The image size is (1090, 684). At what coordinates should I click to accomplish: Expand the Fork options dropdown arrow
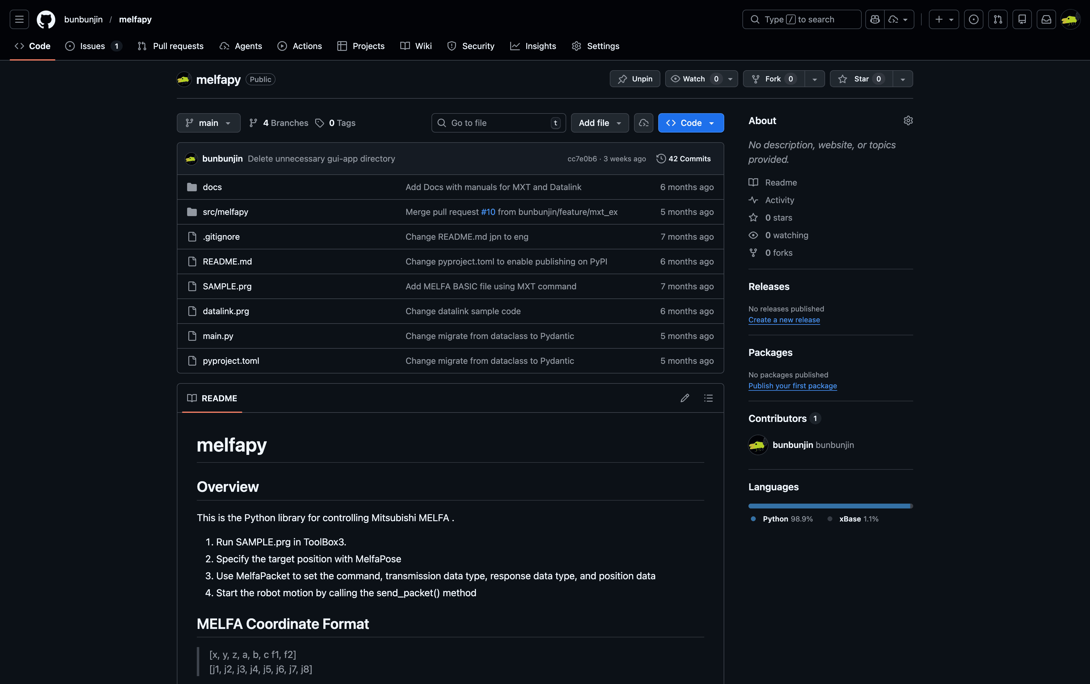(x=814, y=79)
